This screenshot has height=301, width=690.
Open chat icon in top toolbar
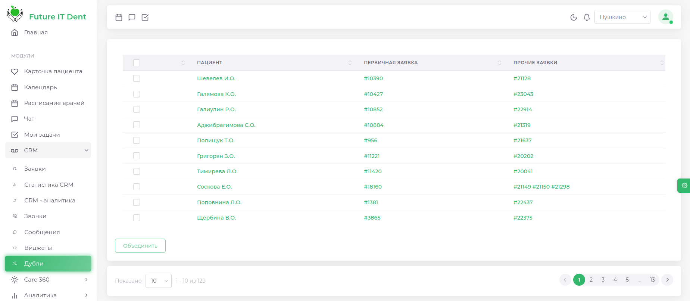[132, 17]
